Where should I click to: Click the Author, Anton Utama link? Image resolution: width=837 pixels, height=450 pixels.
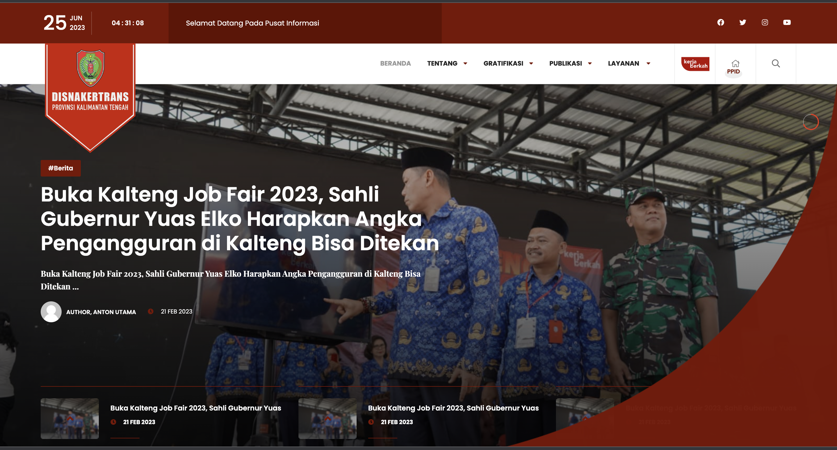point(101,312)
